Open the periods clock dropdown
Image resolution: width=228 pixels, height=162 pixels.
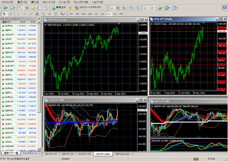pos(167,8)
